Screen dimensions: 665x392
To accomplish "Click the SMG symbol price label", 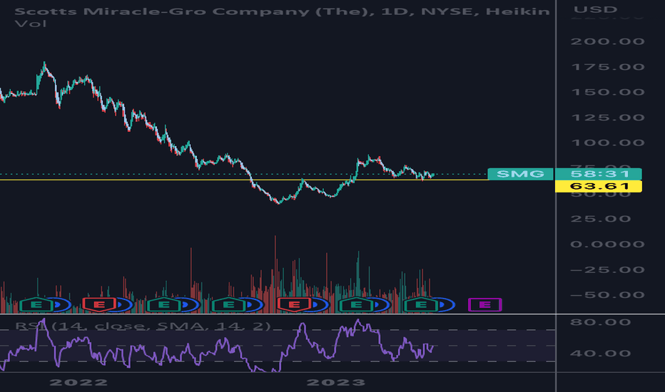I will (520, 174).
